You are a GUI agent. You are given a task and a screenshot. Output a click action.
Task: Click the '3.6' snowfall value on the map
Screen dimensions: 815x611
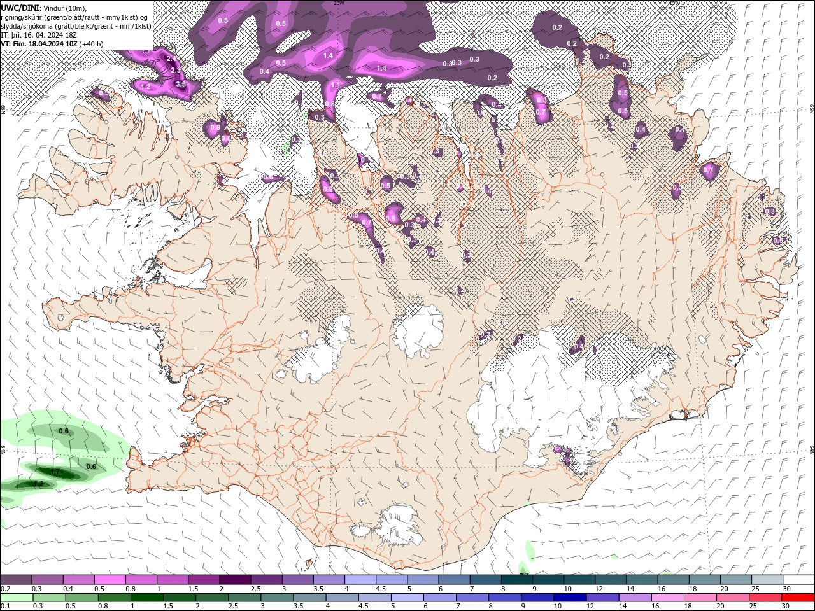pos(181,84)
